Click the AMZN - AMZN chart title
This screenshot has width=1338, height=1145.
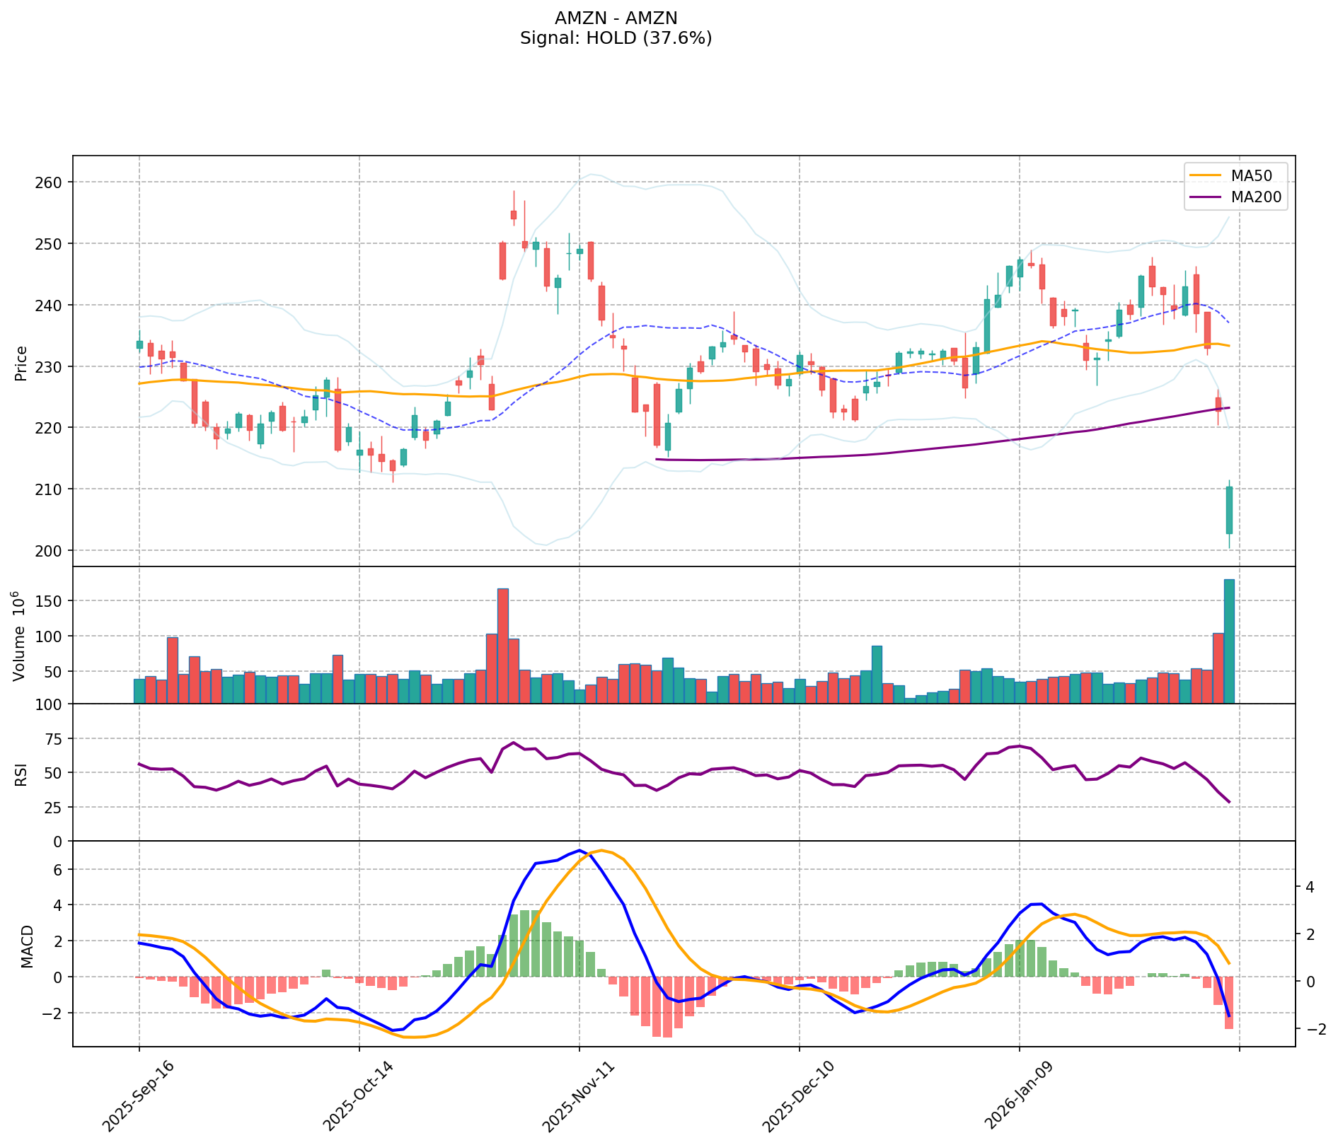click(616, 18)
